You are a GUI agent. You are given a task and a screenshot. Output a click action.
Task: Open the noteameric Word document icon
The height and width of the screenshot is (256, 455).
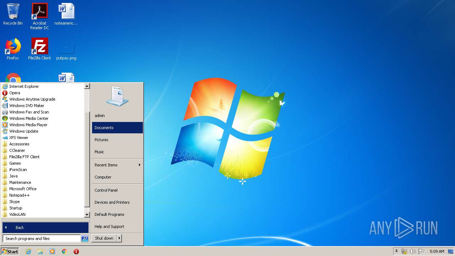(x=66, y=14)
